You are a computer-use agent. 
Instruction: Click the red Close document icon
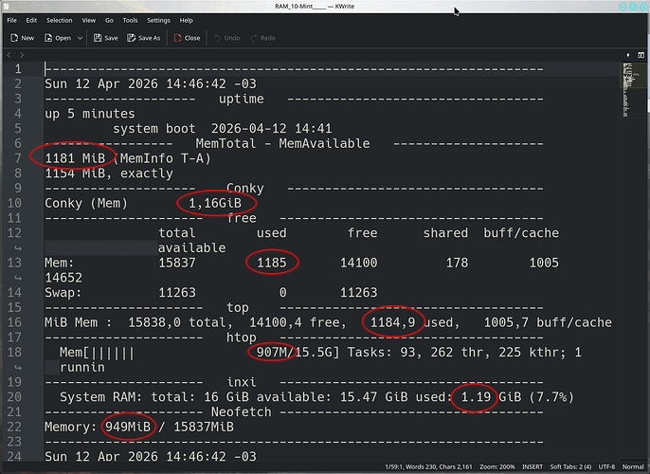(x=177, y=38)
